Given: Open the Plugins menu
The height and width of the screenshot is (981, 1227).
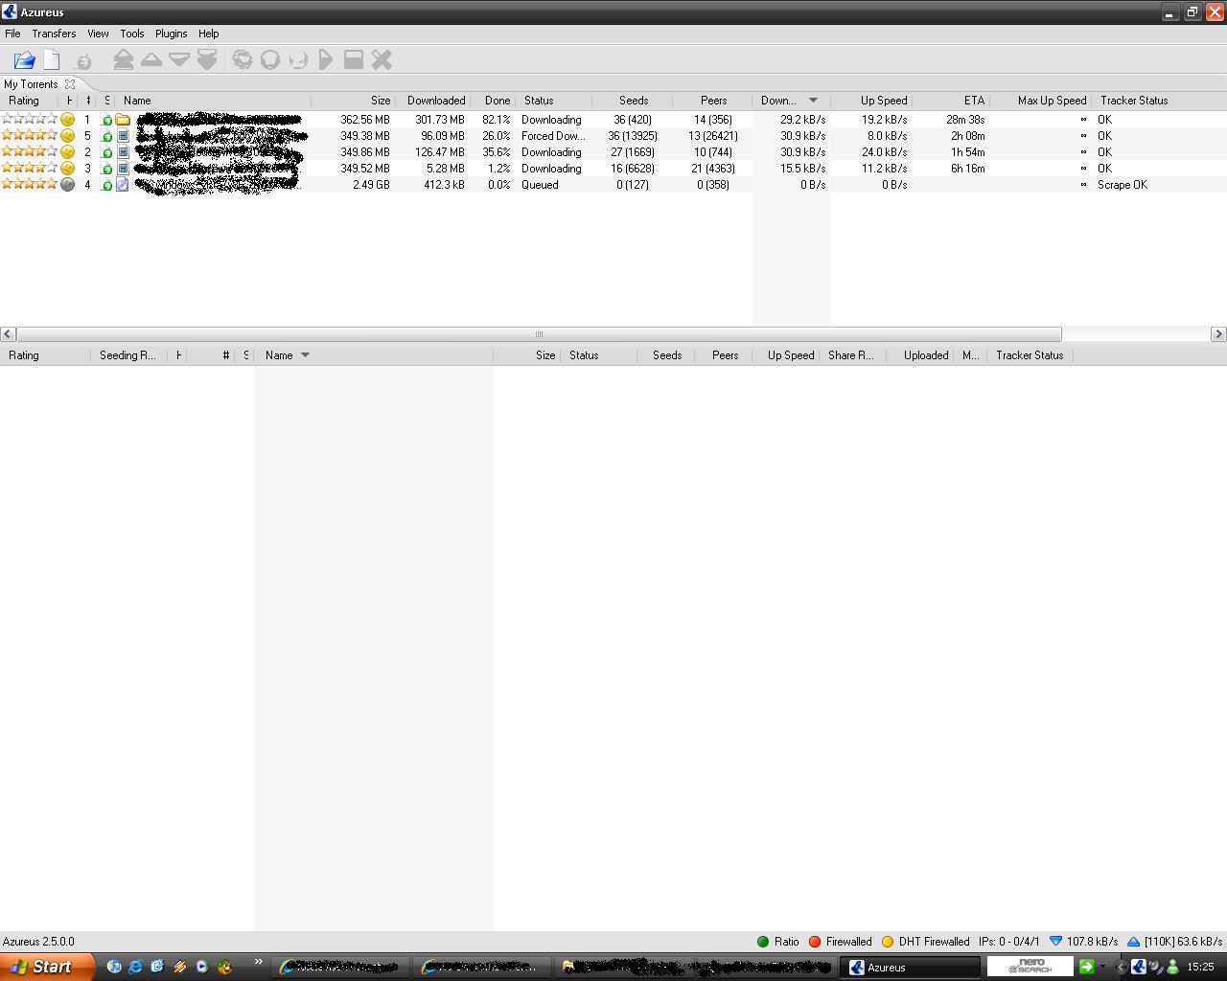Looking at the screenshot, I should (x=172, y=34).
